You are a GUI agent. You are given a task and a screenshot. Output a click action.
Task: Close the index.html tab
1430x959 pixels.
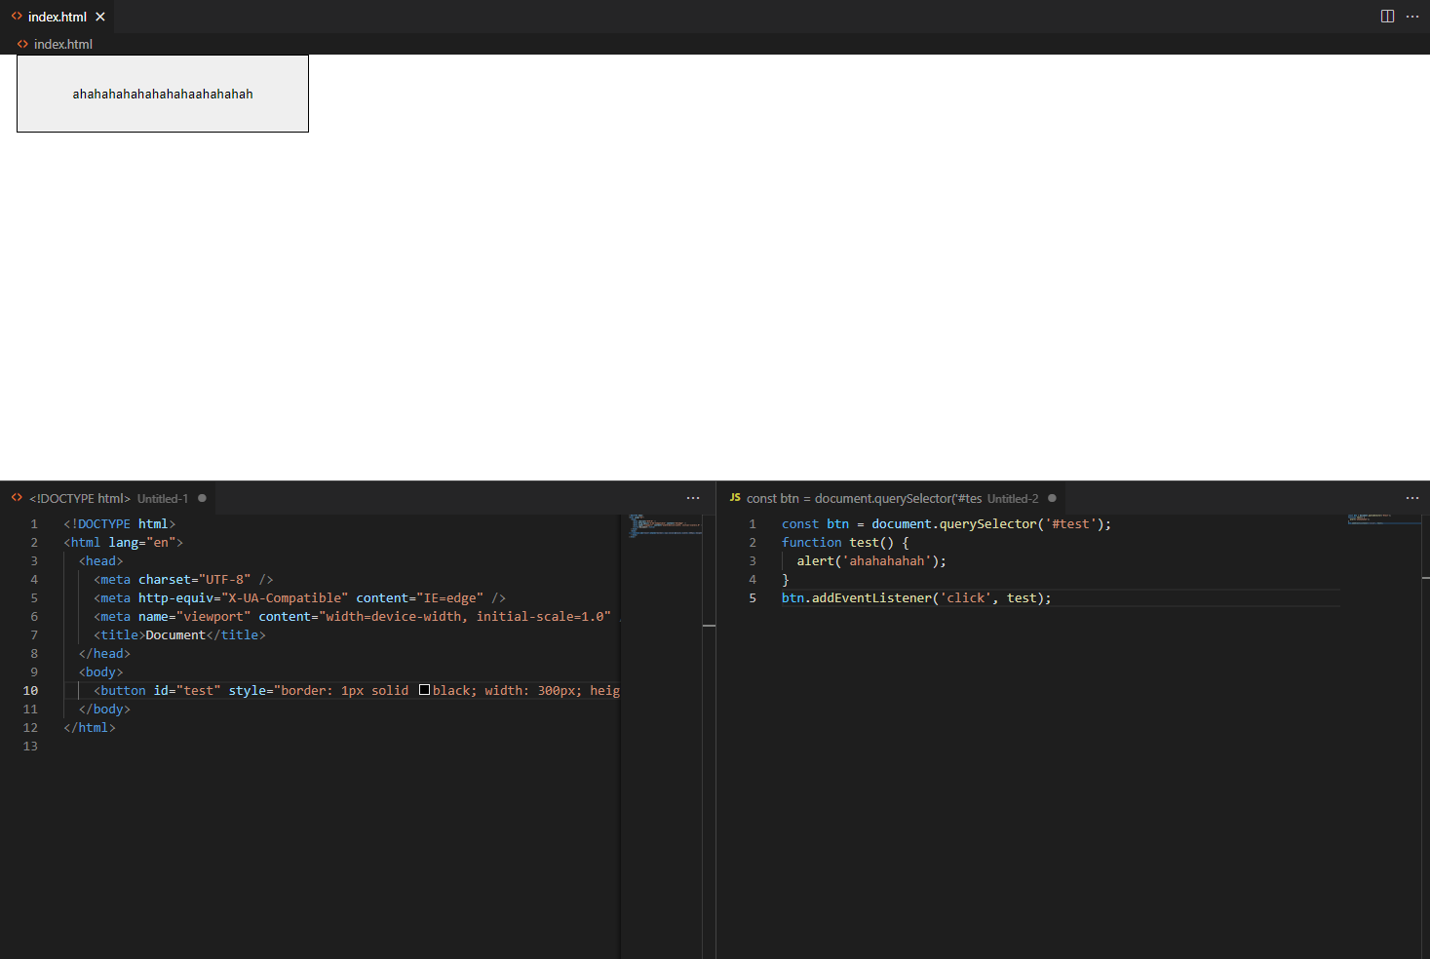click(x=100, y=16)
